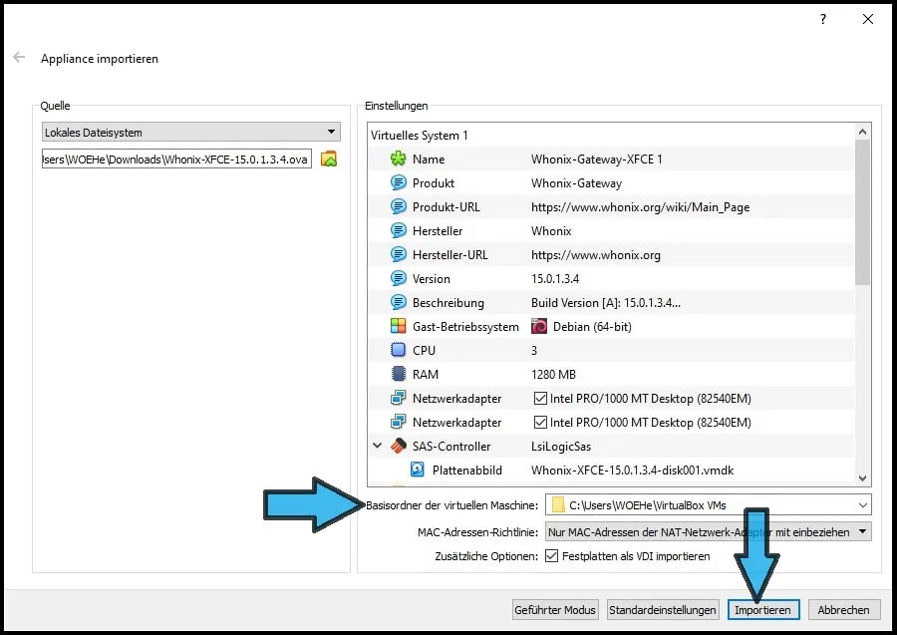The width and height of the screenshot is (897, 635).
Task: Click the second Netzwerkadapter network icon
Action: click(398, 423)
